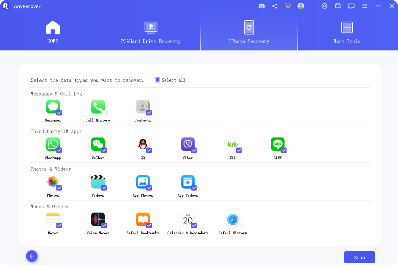Open PC&Hard Drive Recovery tab
The height and width of the screenshot is (265, 398).
point(151,32)
